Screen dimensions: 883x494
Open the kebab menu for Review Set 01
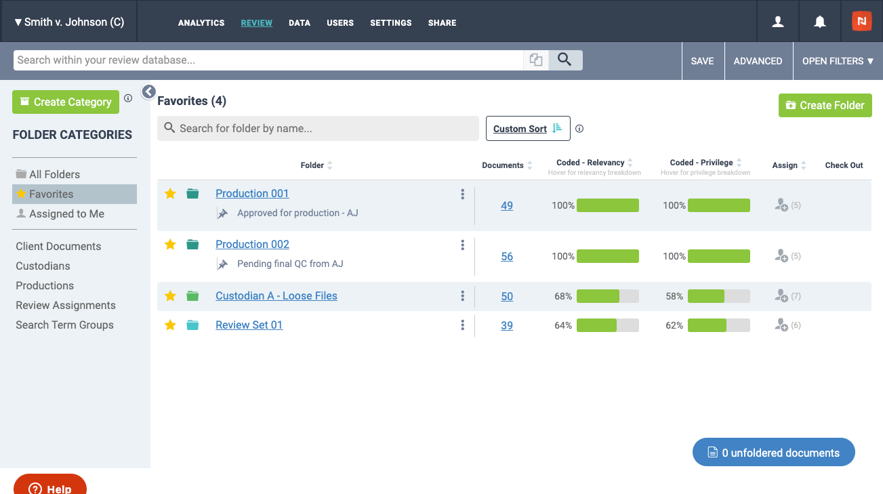coord(463,325)
